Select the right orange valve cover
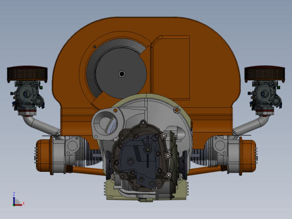This screenshot has width=292, height=219. coord(249,156)
